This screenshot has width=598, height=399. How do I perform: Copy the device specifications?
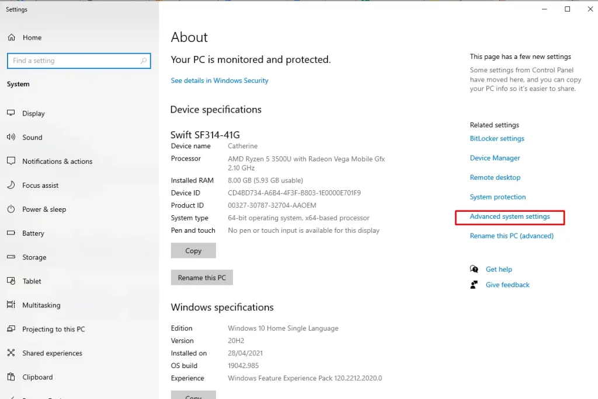click(x=193, y=251)
